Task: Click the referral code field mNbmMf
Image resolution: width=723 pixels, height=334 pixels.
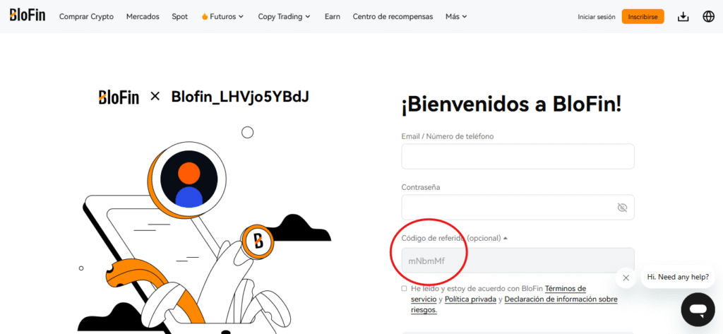Action: (518, 261)
